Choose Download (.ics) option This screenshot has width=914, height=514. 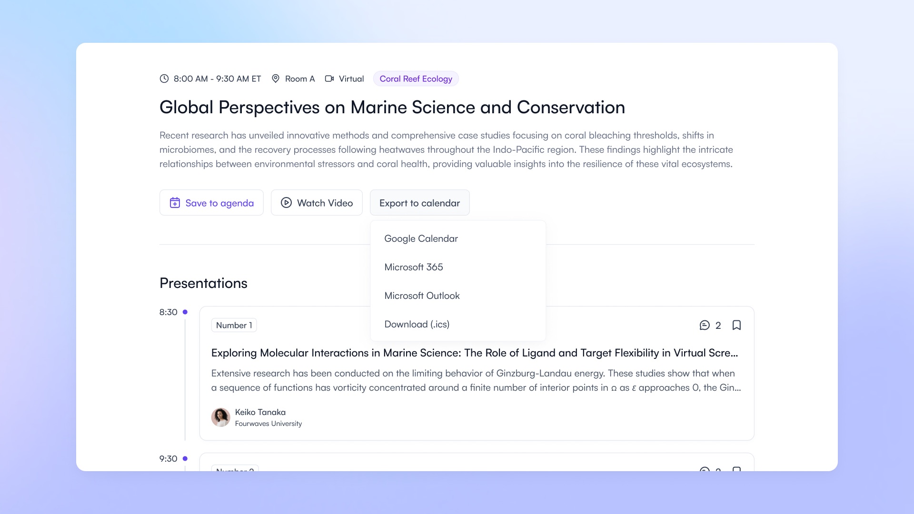tap(417, 324)
